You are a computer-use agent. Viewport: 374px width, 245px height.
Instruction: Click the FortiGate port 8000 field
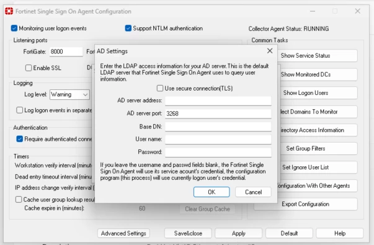(x=66, y=51)
